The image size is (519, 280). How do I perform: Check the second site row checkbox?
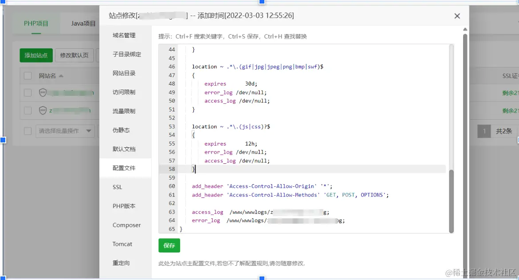pyautogui.click(x=28, y=110)
